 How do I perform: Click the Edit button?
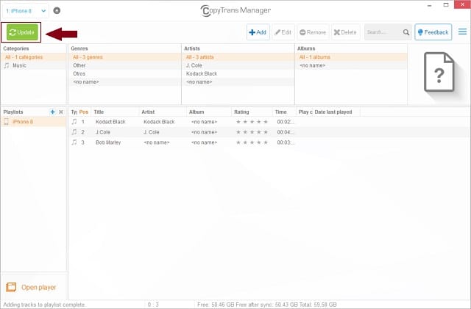283,32
